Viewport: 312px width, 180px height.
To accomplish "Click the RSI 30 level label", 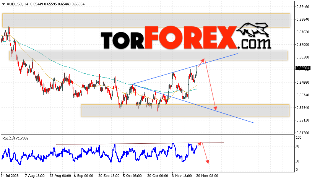I will (297, 161).
